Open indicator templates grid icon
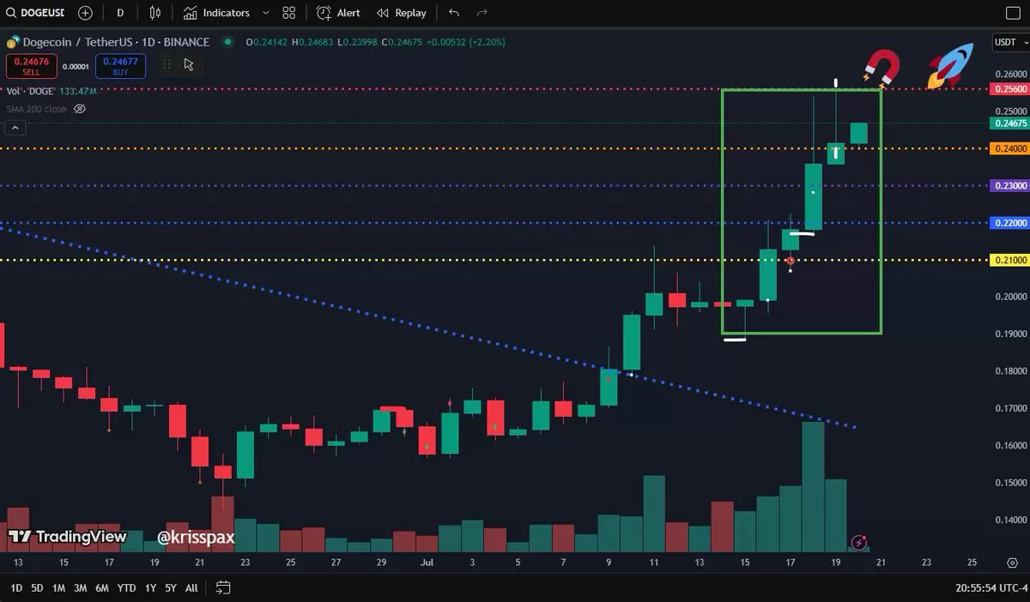The width and height of the screenshot is (1030, 602). pos(288,13)
